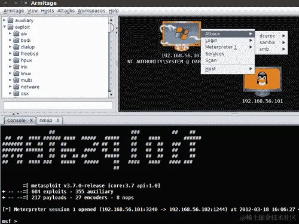Click the NT AUTHORITY\SYSTEM host label
Screen dimensions: 299x224
(x=164, y=62)
